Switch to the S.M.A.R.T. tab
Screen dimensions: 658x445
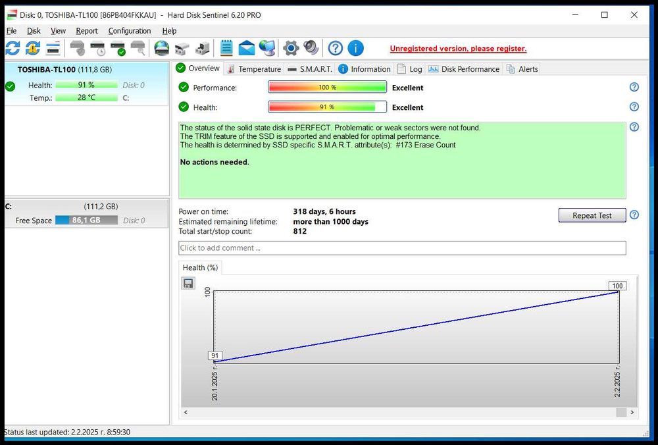(310, 69)
